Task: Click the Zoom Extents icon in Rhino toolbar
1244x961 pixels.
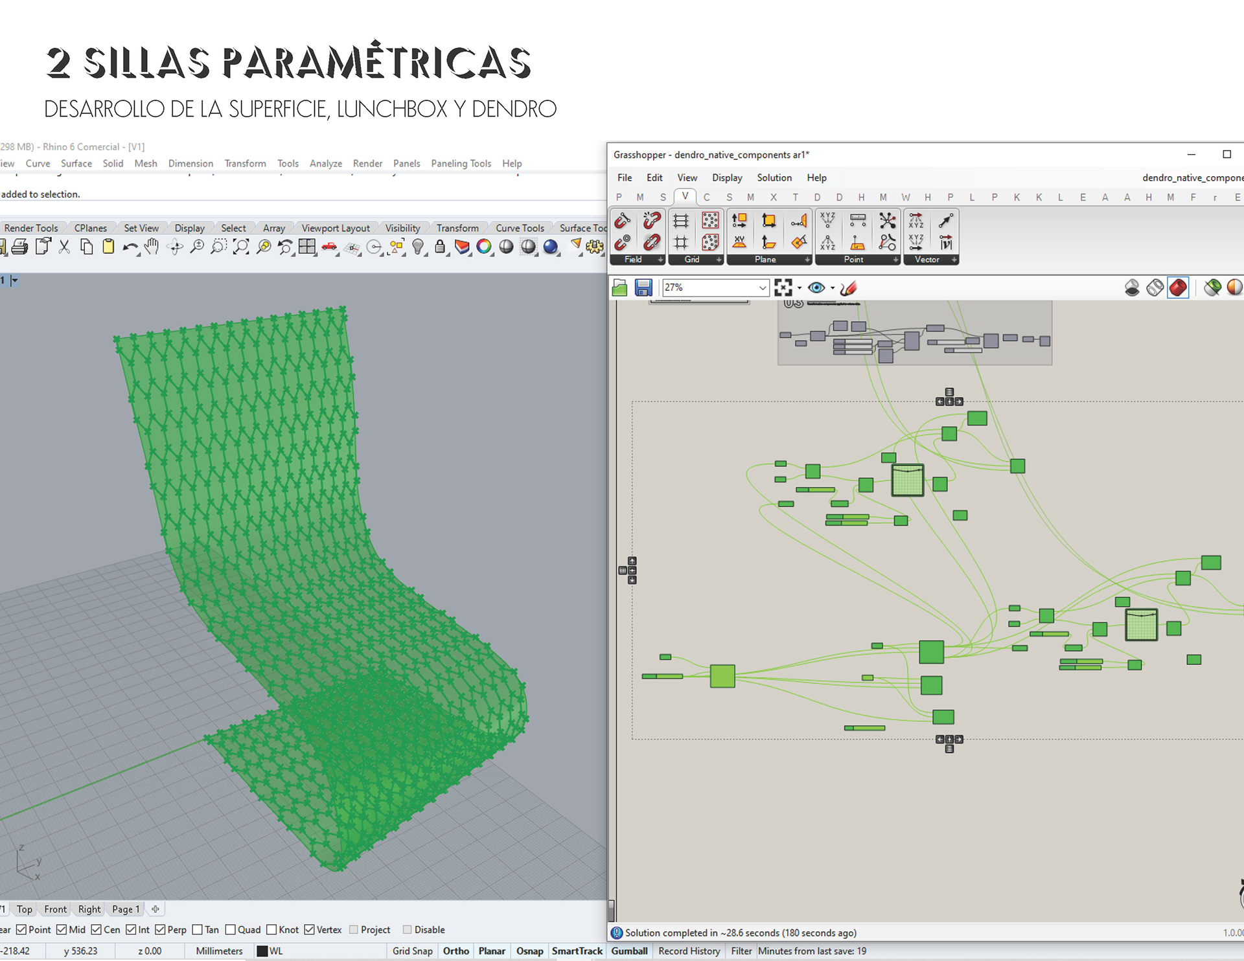Action: (x=241, y=247)
